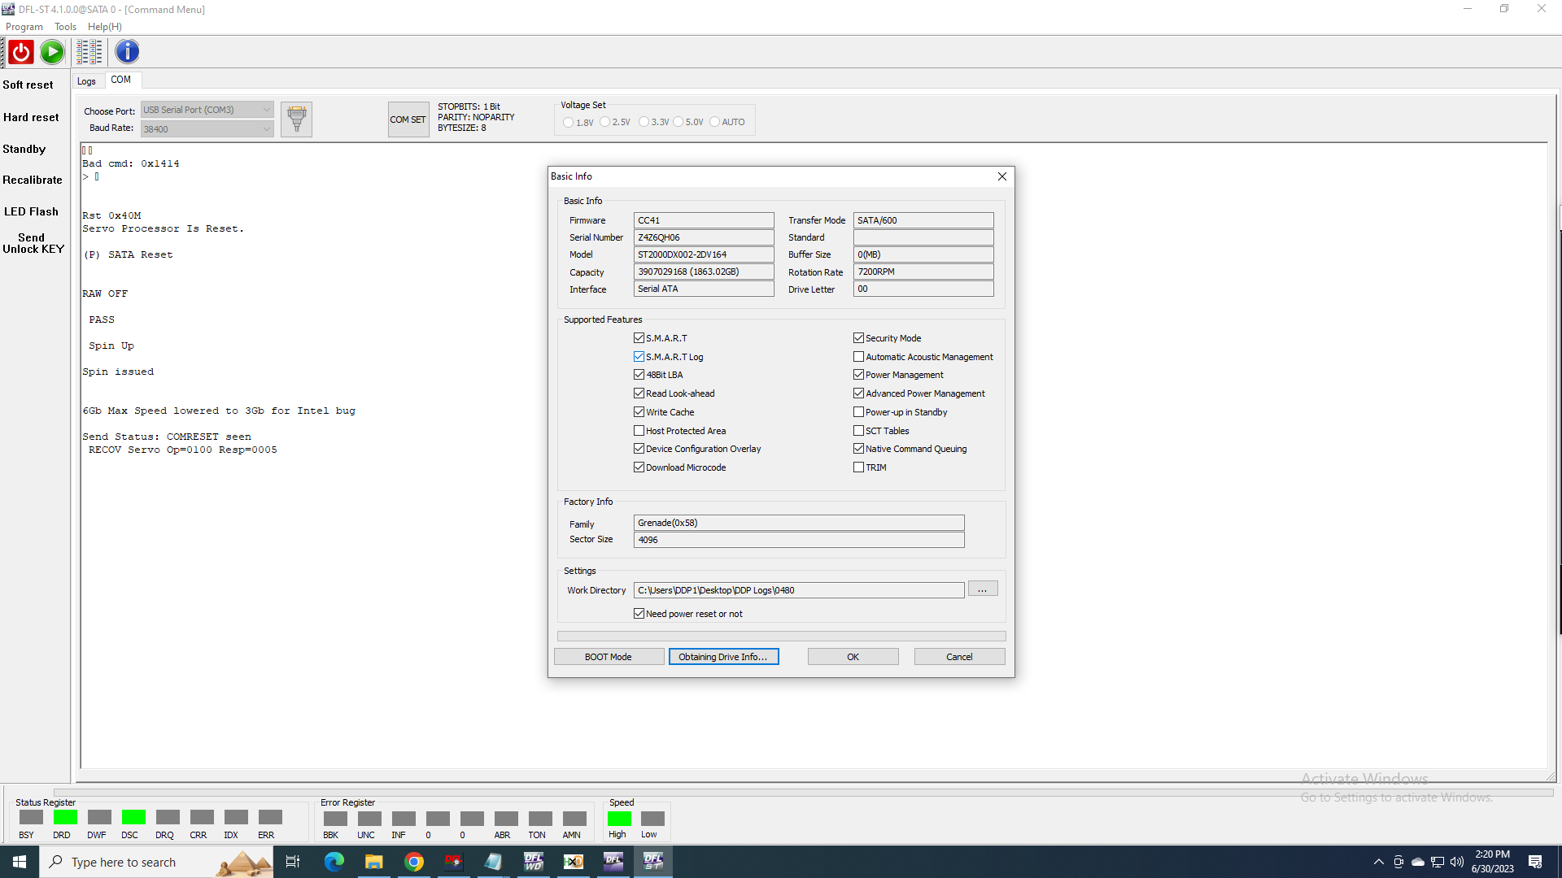Click the red power button toolbar icon
Image resolution: width=1562 pixels, height=878 pixels.
(21, 52)
